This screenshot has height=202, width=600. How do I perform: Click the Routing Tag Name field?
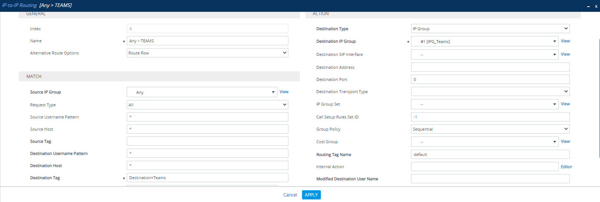coord(490,155)
